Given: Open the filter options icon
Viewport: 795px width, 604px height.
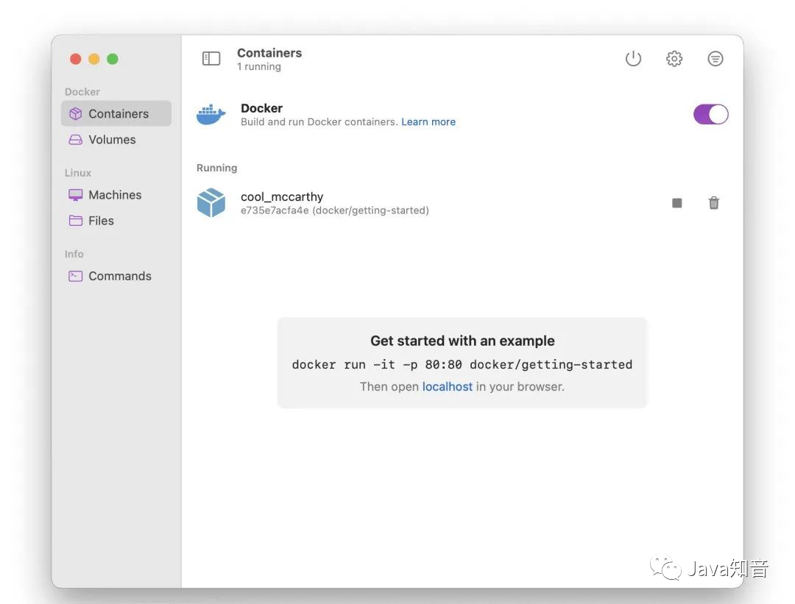Looking at the screenshot, I should (x=715, y=59).
